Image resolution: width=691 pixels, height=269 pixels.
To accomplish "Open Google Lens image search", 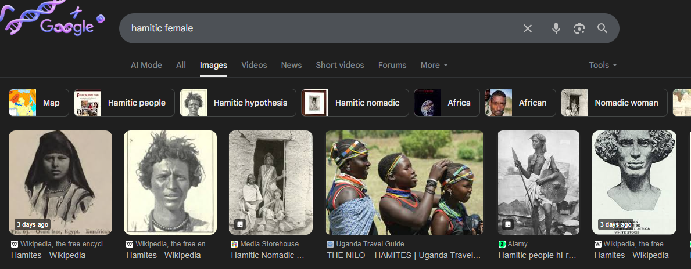I will tap(579, 28).
